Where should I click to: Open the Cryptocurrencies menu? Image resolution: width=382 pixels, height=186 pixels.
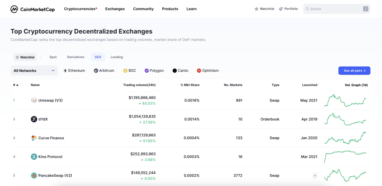(80, 9)
